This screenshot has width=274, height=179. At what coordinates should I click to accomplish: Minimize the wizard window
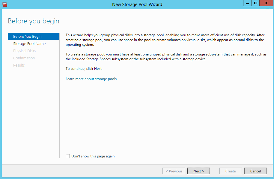point(247,3)
